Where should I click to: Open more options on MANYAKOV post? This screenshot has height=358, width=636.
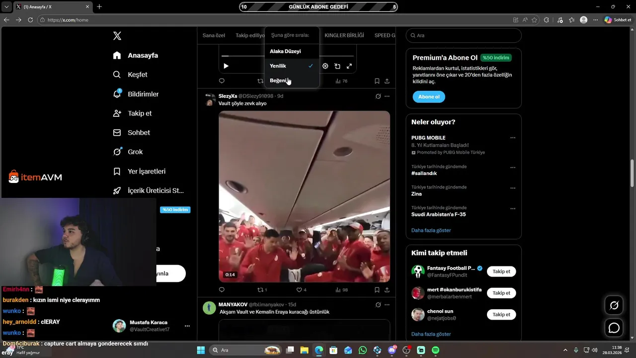point(387,304)
